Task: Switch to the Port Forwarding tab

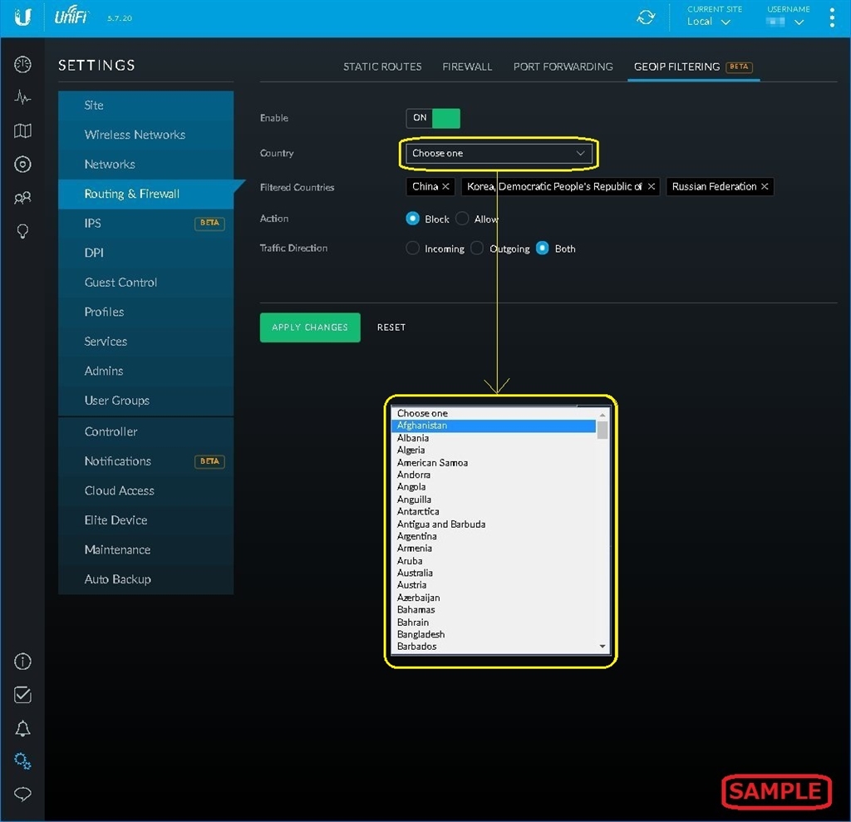Action: pos(563,66)
